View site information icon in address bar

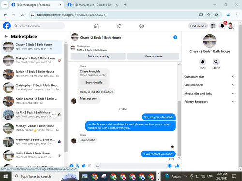[x=32, y=15]
